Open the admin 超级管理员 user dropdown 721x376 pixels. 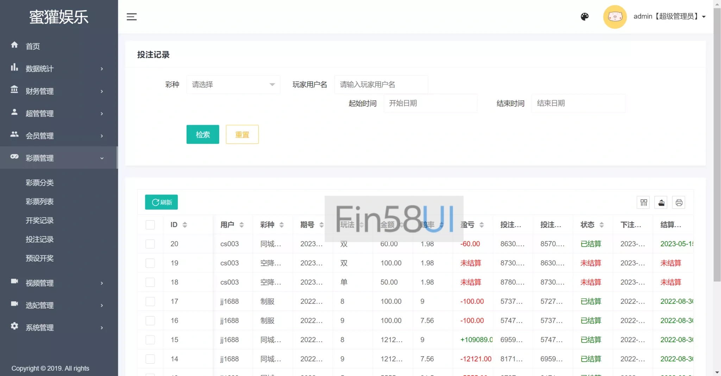pos(669,17)
